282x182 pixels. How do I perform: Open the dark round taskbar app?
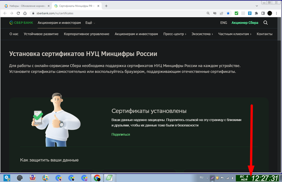[x=20, y=178]
